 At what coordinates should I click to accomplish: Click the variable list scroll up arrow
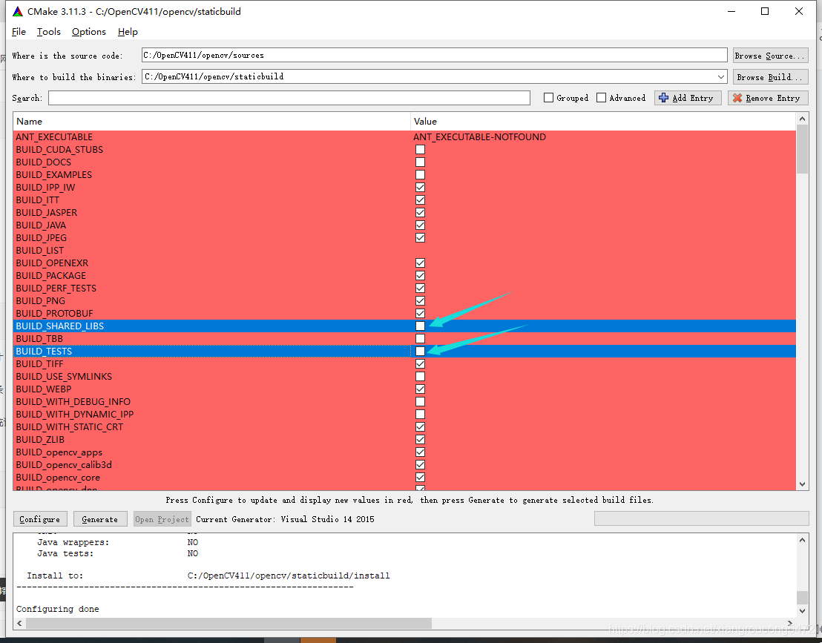(x=802, y=119)
